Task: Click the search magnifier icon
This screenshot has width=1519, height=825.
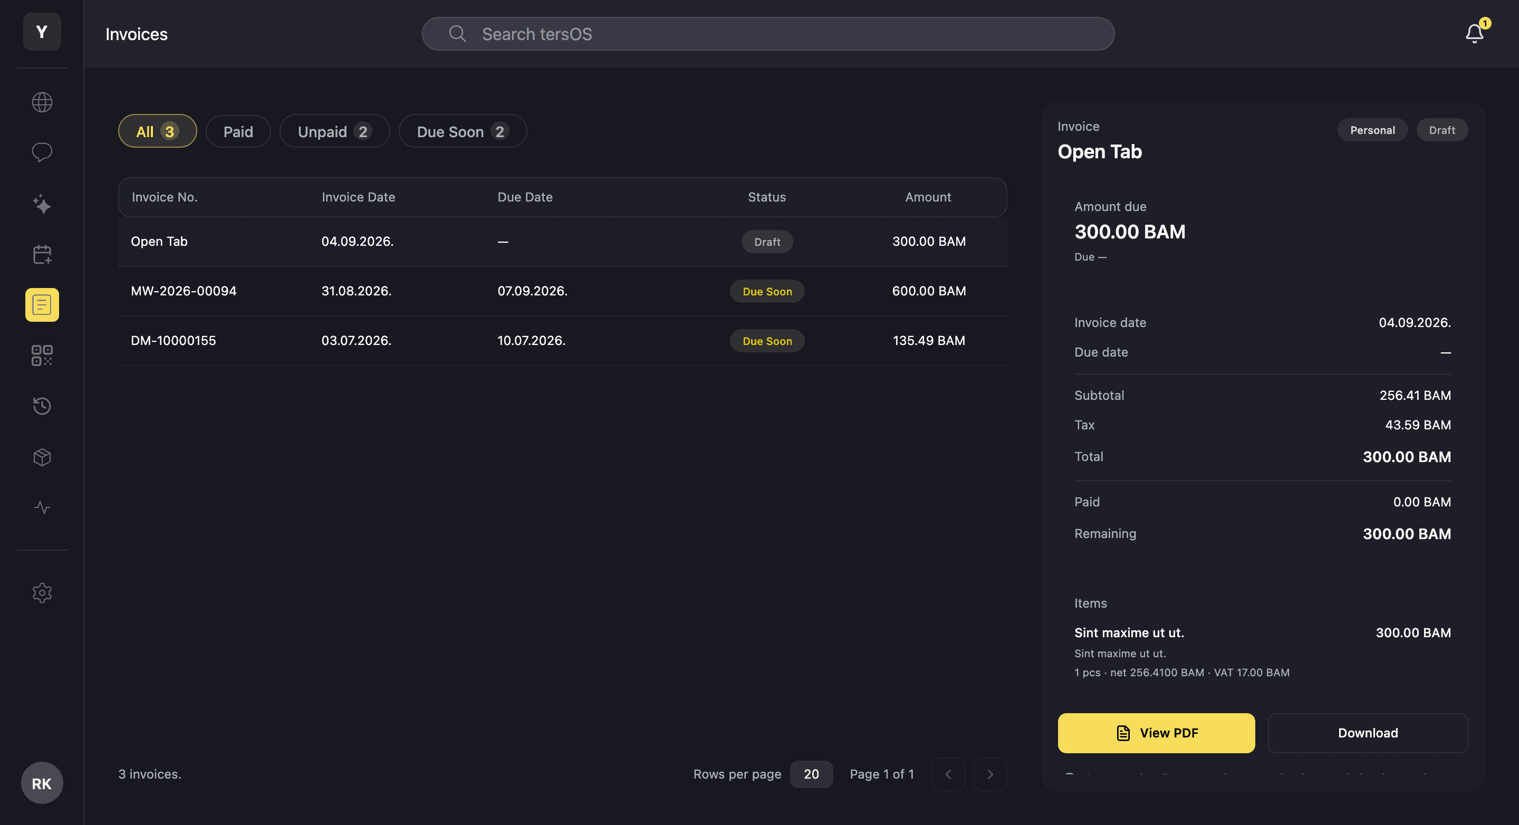Action: pyautogui.click(x=458, y=34)
